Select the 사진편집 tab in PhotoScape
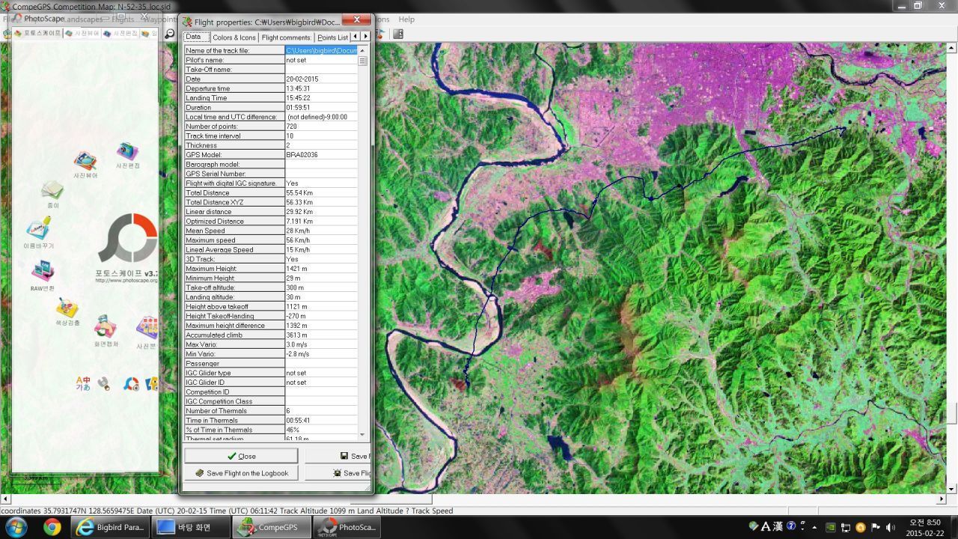Screen dimensions: 958x539 pyautogui.click(x=120, y=33)
